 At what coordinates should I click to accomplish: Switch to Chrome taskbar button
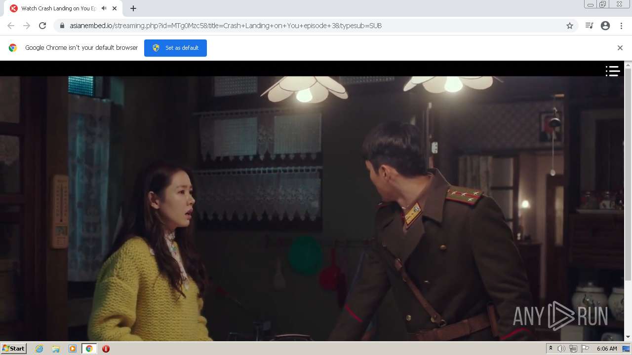point(89,349)
